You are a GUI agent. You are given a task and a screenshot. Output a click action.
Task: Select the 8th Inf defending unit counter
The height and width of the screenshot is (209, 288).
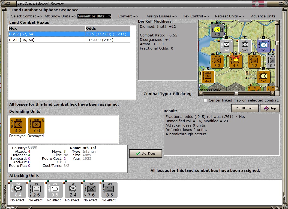(x=18, y=125)
